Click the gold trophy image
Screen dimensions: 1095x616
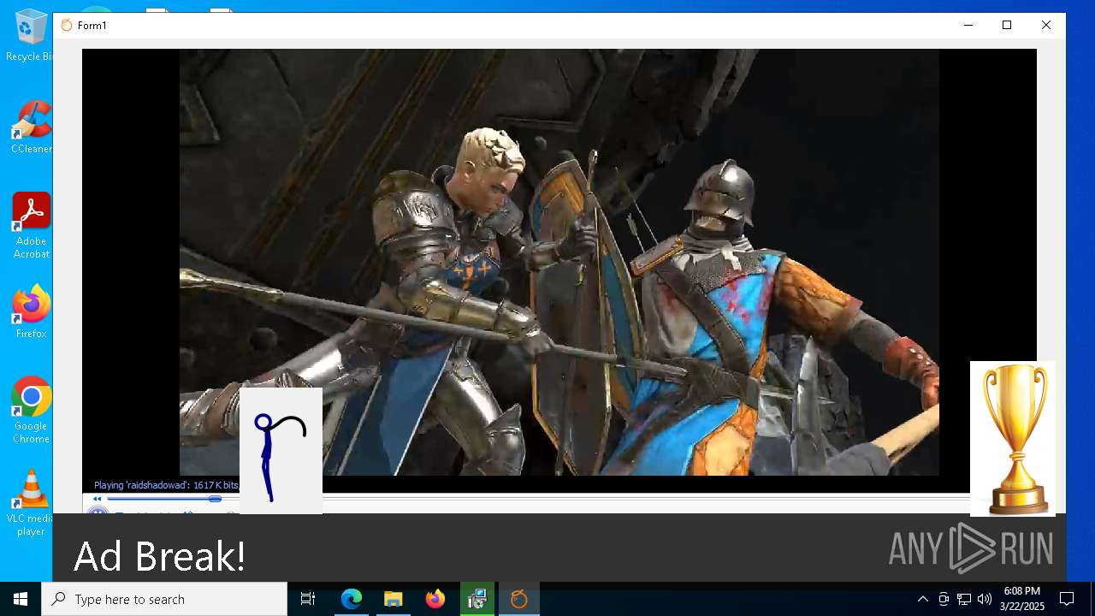coord(1013,439)
